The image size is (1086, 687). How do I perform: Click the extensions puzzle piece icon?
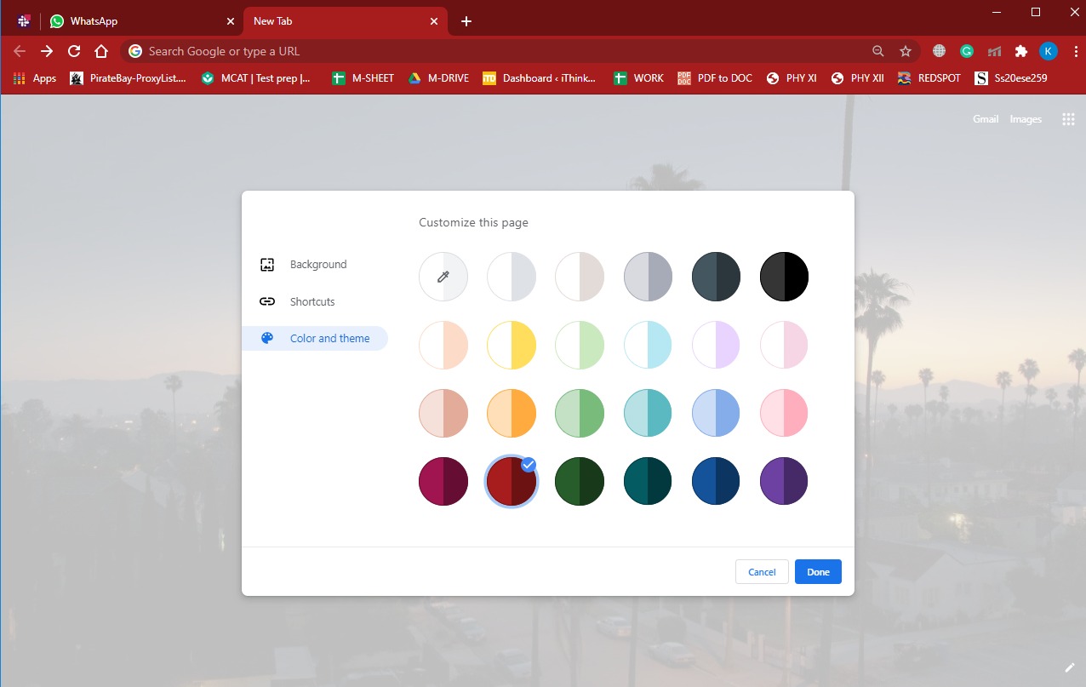(1020, 51)
